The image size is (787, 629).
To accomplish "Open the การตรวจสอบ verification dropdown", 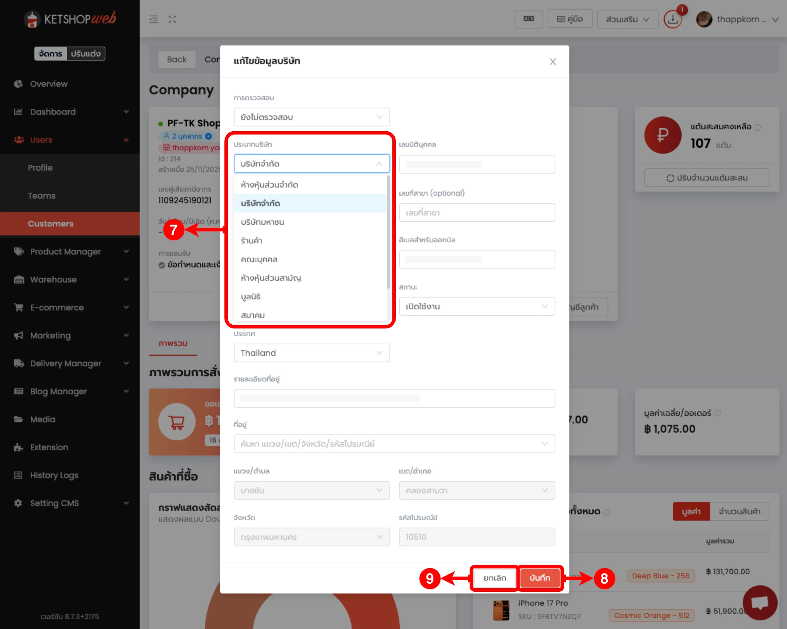I will click(312, 117).
